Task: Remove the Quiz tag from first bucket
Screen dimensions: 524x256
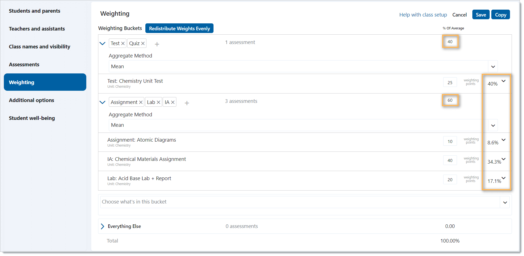Action: pos(143,43)
